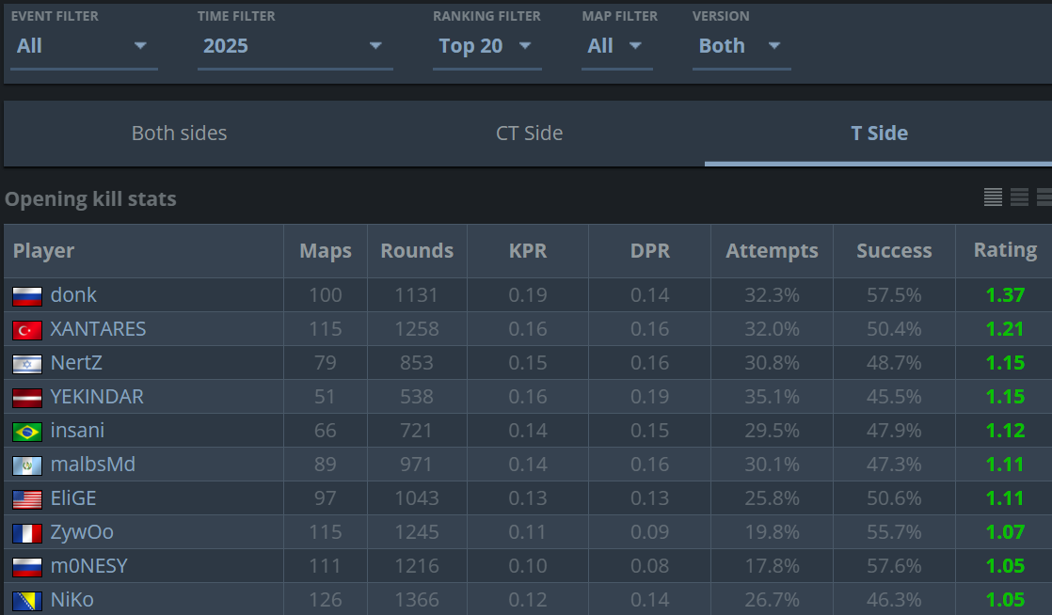This screenshot has width=1052, height=615.
Task: Switch to the Both sides tab
Action: point(179,134)
